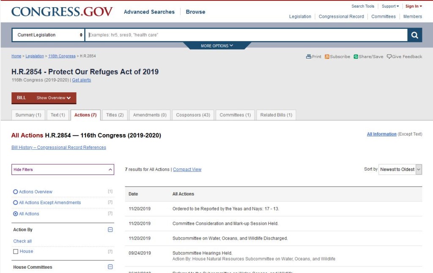Screen dimensions: 433x273
Task: Click the Give Feedback speech bubble icon
Action: point(389,57)
